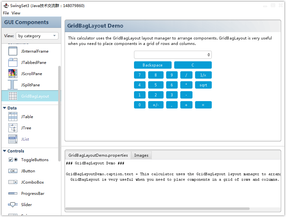Select the JTable label
The height and width of the screenshot is (217, 286).
[27, 117]
